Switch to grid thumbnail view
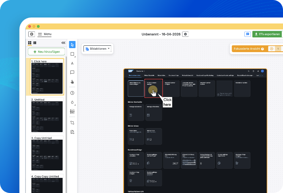Screen dimensions: 283x193 point(30,43)
